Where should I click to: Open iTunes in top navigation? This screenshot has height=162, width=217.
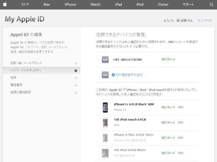click(x=163, y=4)
